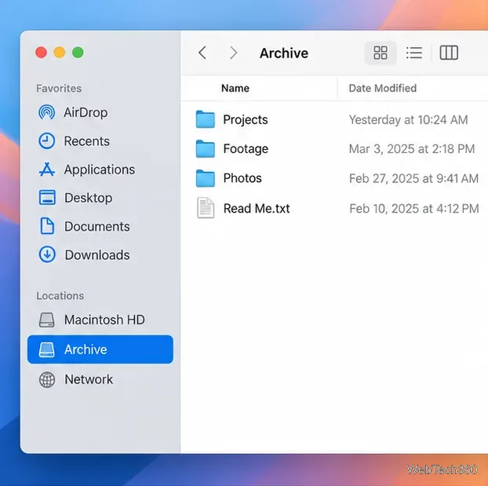
Task: Go back with the left chevron
Action: pyautogui.click(x=202, y=53)
